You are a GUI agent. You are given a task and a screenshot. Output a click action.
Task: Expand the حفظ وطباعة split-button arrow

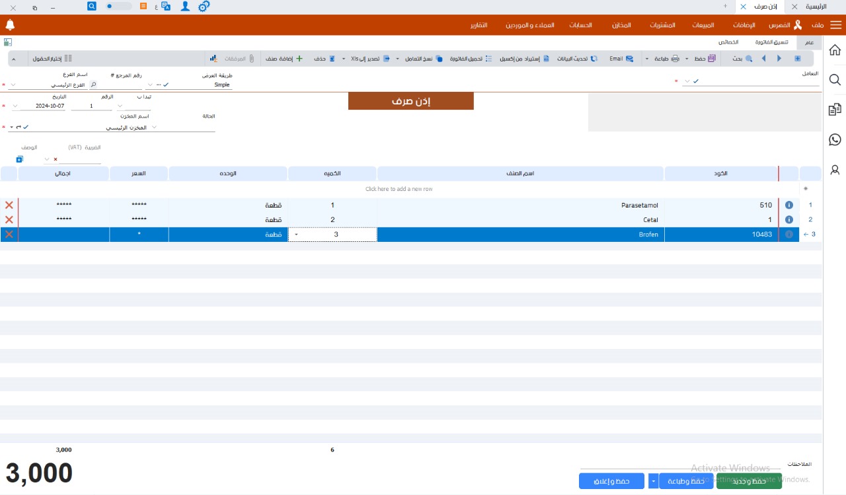(654, 481)
